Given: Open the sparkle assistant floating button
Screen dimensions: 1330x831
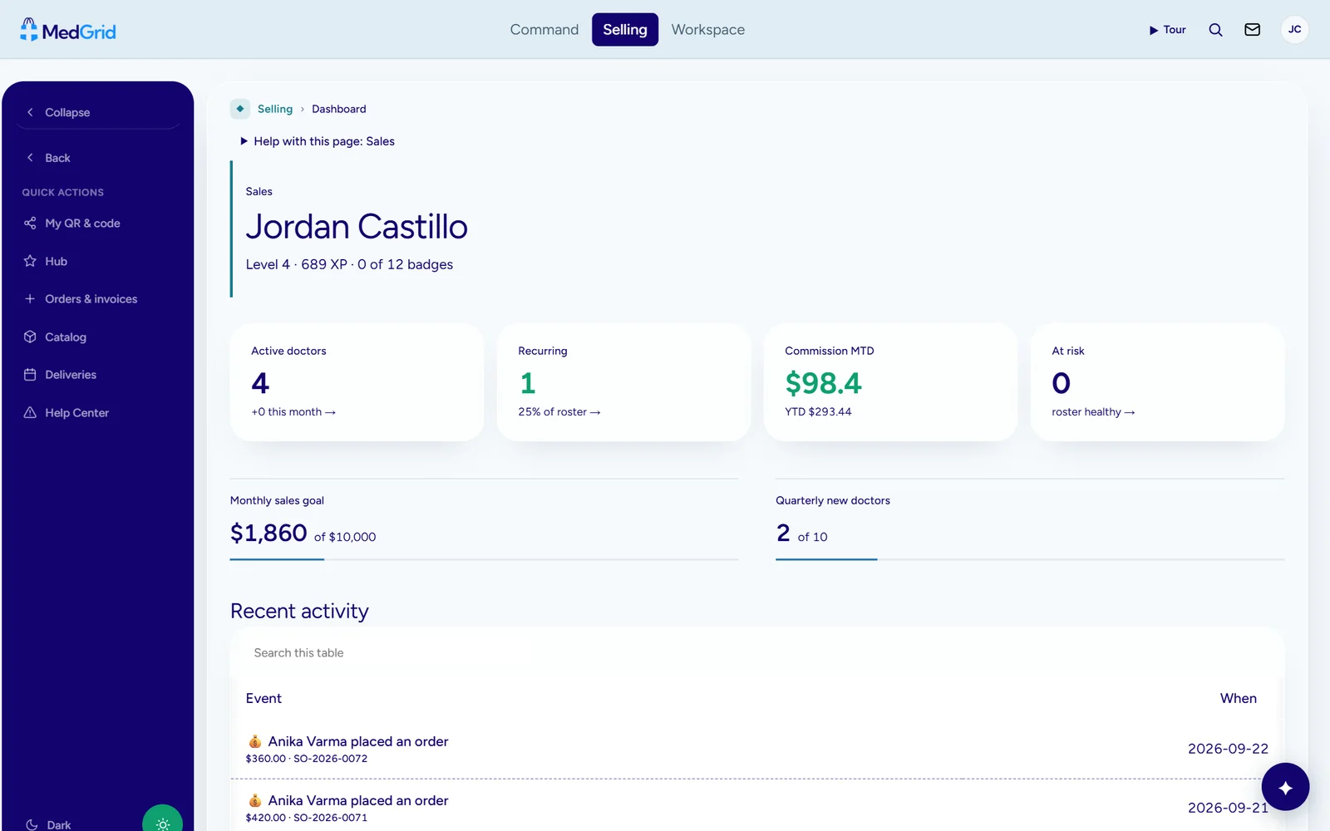Looking at the screenshot, I should pyautogui.click(x=1285, y=787).
